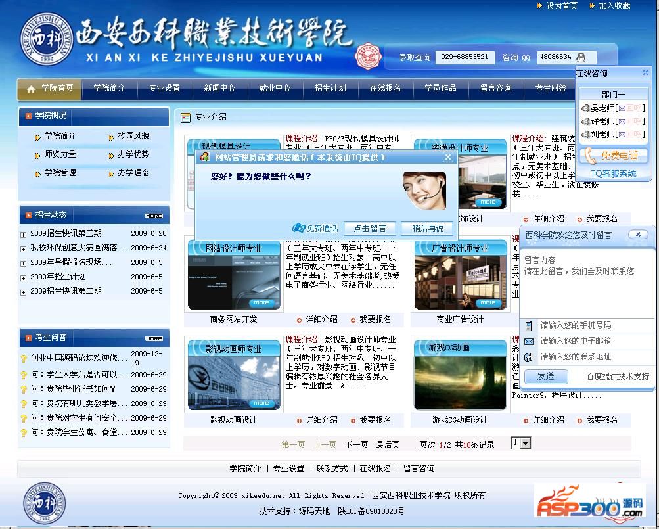Click the 专业介绍 heading icon
Image resolution: width=659 pixels, height=529 pixels.
click(x=185, y=118)
